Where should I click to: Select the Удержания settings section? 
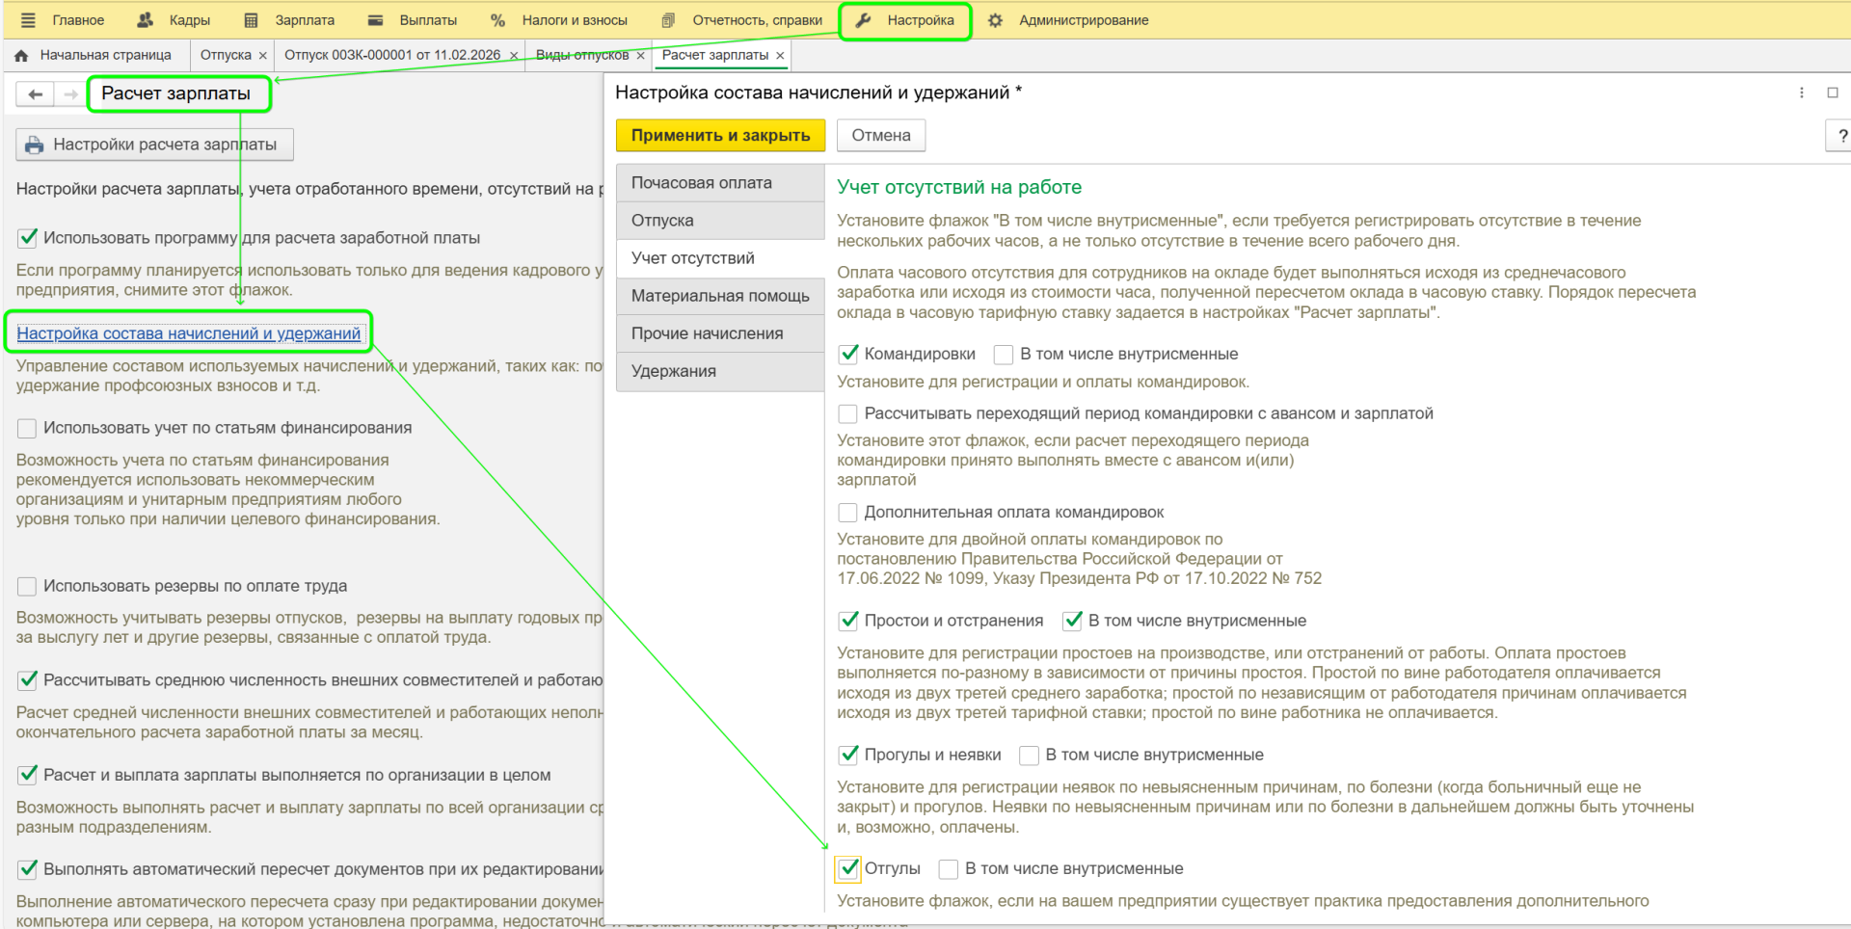pyautogui.click(x=673, y=371)
